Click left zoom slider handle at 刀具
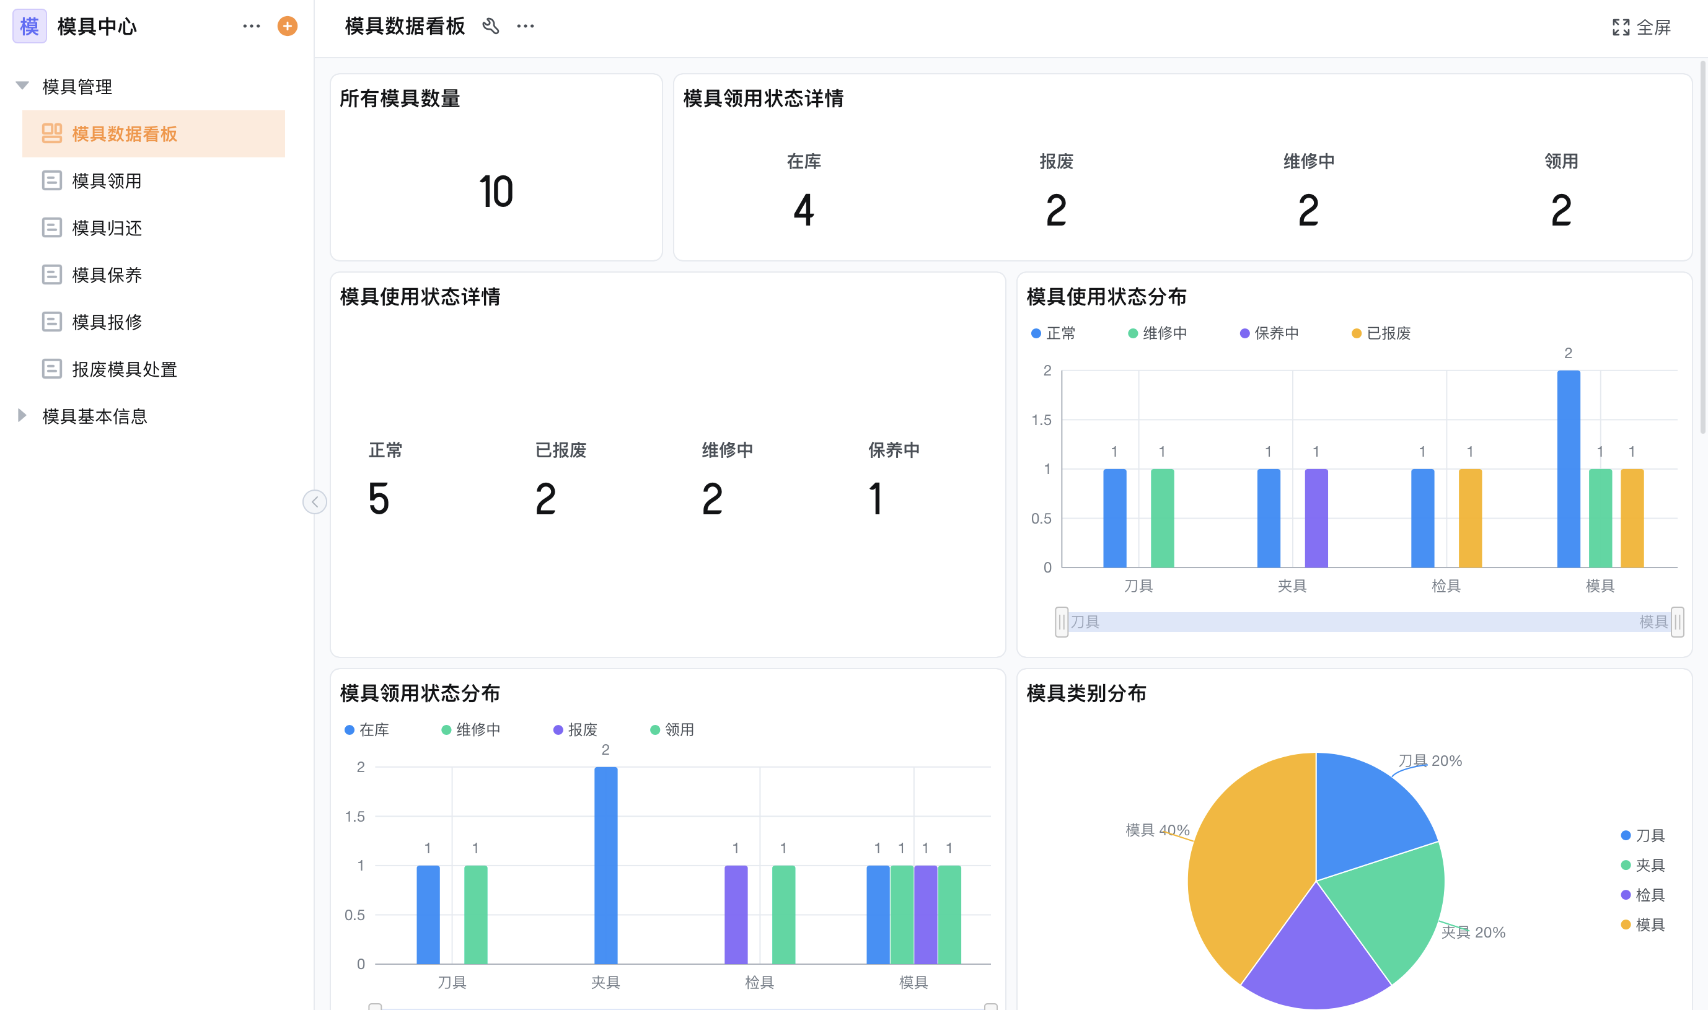The height and width of the screenshot is (1010, 1708). point(1061,622)
